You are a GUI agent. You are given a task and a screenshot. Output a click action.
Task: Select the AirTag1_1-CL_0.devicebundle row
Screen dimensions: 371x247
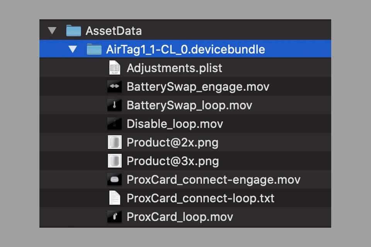pos(185,49)
